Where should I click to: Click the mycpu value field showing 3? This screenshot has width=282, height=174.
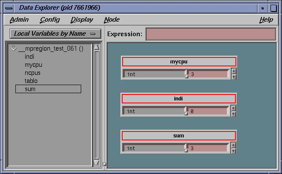[x=208, y=74]
